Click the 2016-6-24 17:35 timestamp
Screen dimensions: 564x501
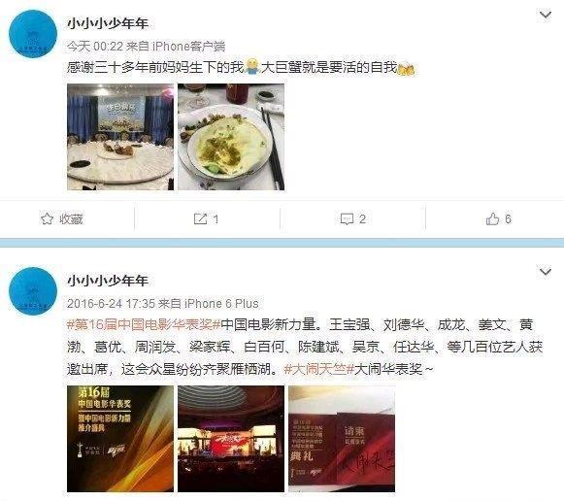pos(111,303)
